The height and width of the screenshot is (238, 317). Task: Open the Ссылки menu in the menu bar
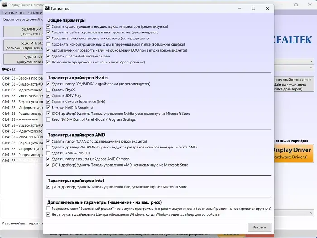pyautogui.click(x=35, y=12)
